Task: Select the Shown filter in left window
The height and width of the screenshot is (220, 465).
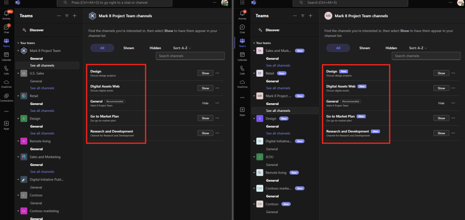Action: (x=129, y=48)
